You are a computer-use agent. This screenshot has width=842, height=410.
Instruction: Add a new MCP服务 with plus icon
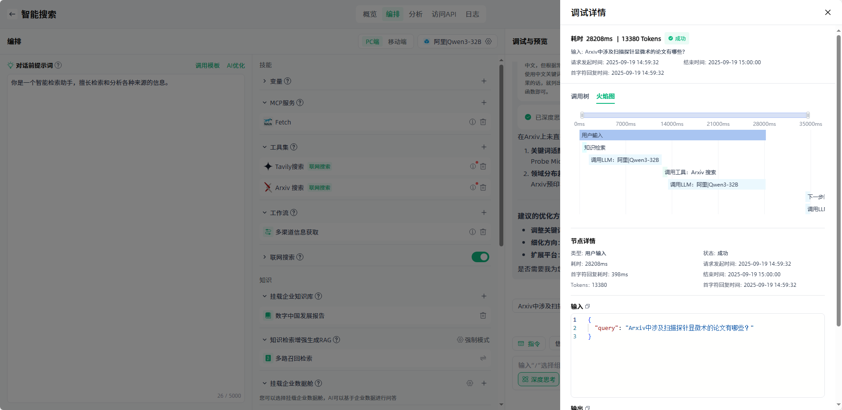click(x=484, y=102)
